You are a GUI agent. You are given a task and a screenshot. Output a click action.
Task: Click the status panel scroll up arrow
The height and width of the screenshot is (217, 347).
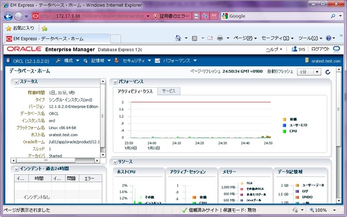[103, 81]
